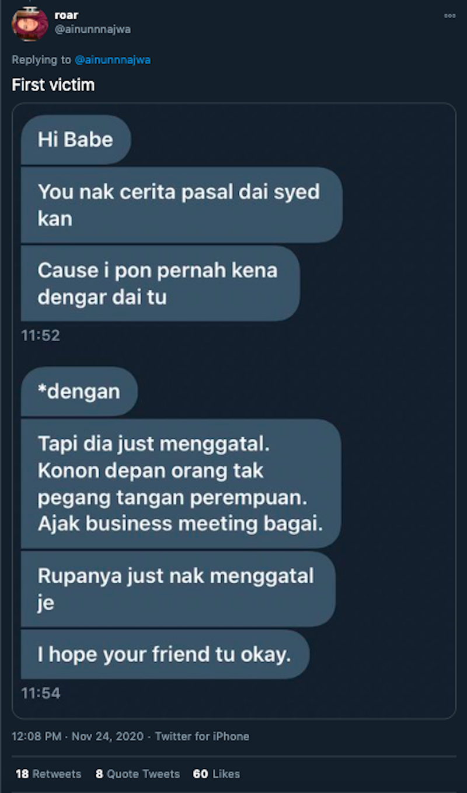Click the Hi Babe message bubble

point(75,140)
